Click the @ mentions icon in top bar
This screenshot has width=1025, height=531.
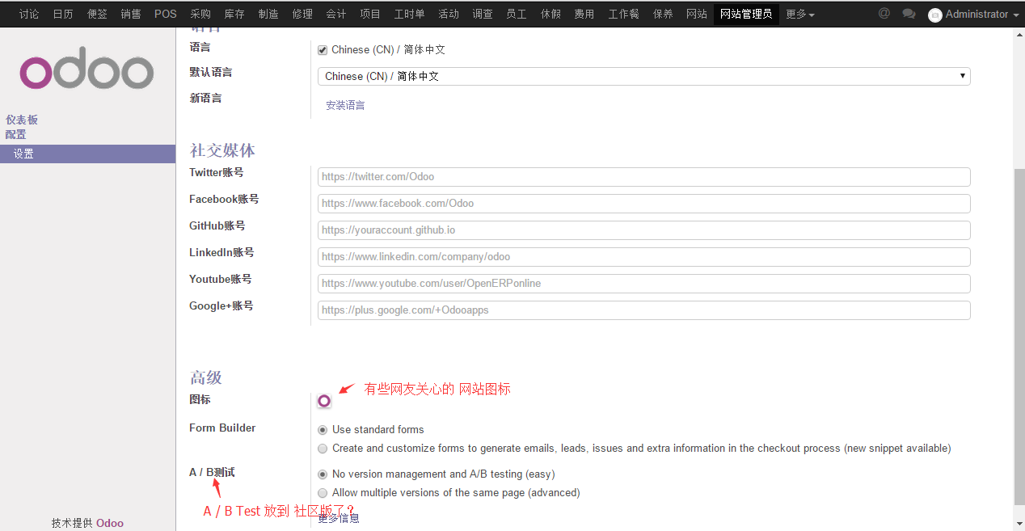click(884, 14)
